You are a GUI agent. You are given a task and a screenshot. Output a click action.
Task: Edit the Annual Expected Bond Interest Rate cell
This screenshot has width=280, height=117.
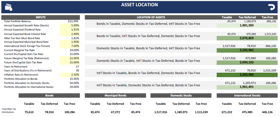[70, 34]
